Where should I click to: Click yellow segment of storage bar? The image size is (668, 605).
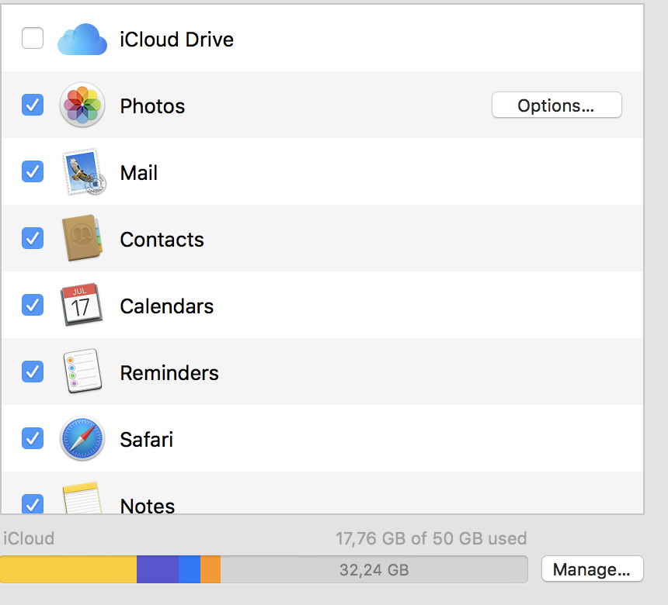68,569
